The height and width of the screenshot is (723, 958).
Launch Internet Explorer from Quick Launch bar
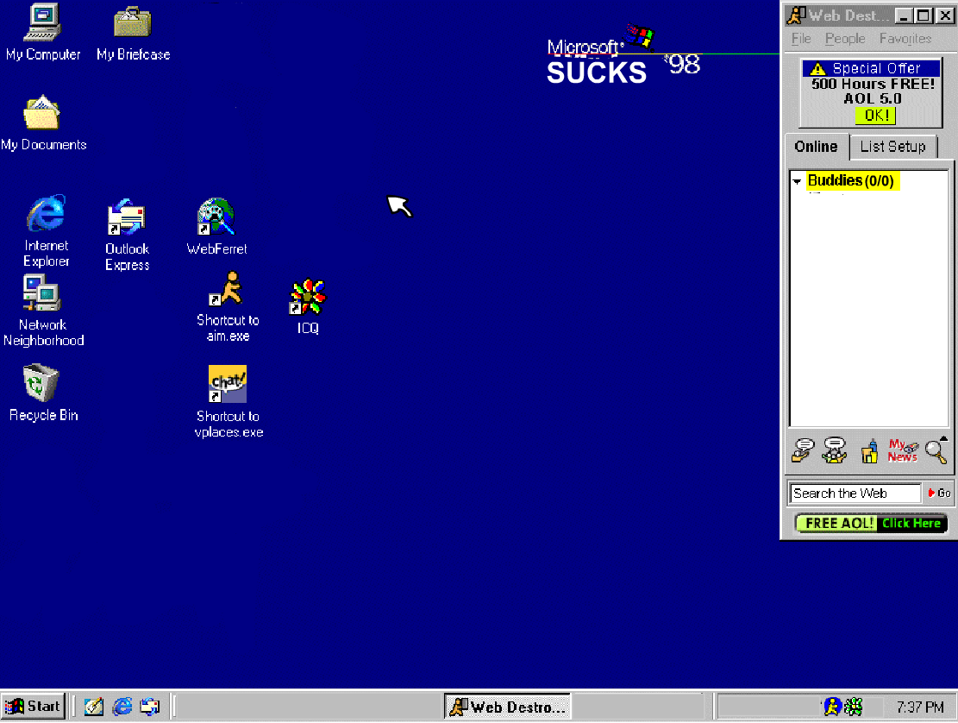pos(122,707)
